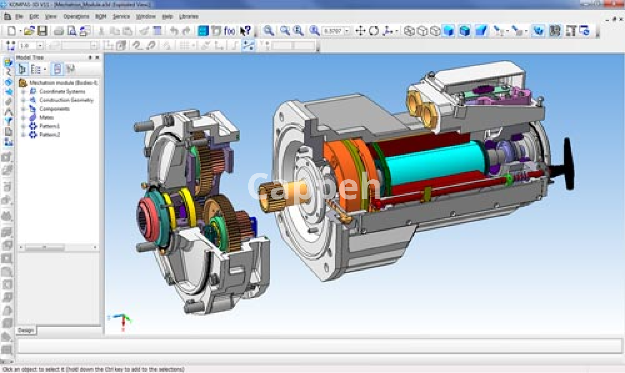The width and height of the screenshot is (625, 373).
Task: Close the Model Tree panel
Action: (97, 58)
